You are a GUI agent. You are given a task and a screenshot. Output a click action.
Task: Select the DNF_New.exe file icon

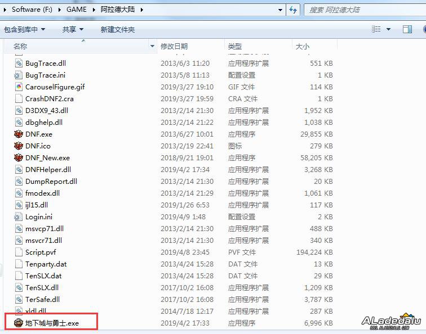click(19, 158)
